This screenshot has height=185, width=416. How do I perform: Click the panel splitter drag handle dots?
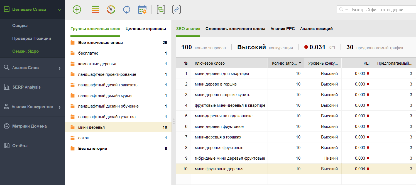(x=174, y=121)
